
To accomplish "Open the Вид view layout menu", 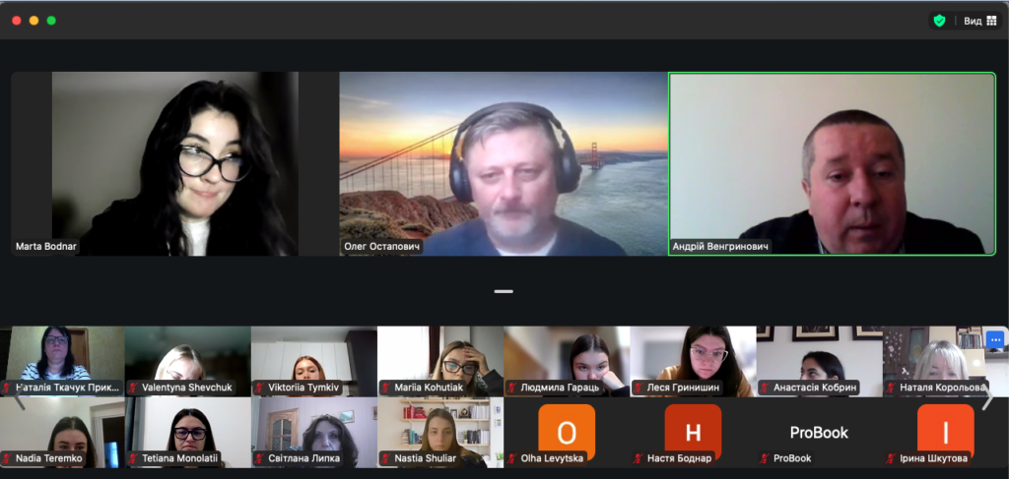I will point(979,20).
